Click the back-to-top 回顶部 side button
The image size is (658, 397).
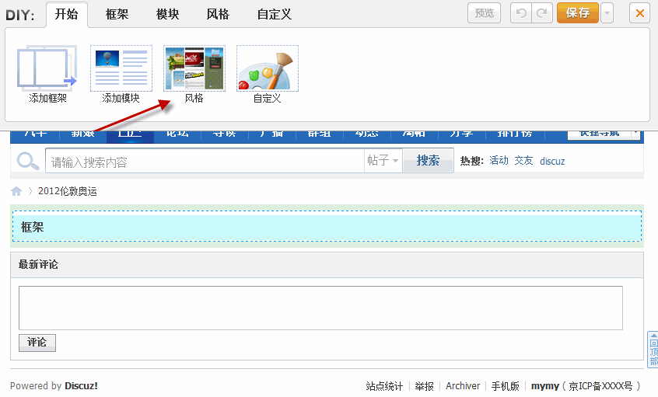click(x=653, y=350)
